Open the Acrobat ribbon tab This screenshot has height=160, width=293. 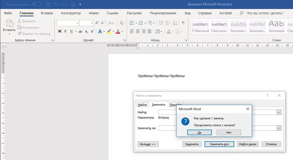tap(226, 13)
